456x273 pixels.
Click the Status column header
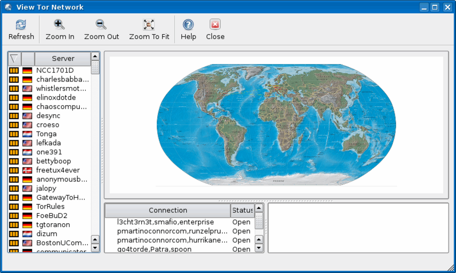coord(243,210)
